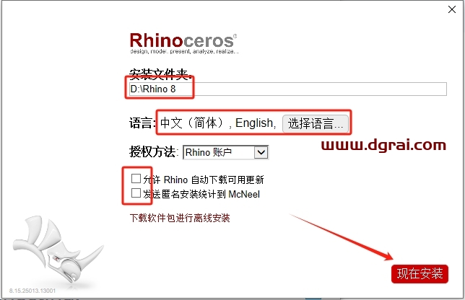465x300 pixels.
Task: Open the 选择语言 language selection button
Action: click(x=316, y=123)
